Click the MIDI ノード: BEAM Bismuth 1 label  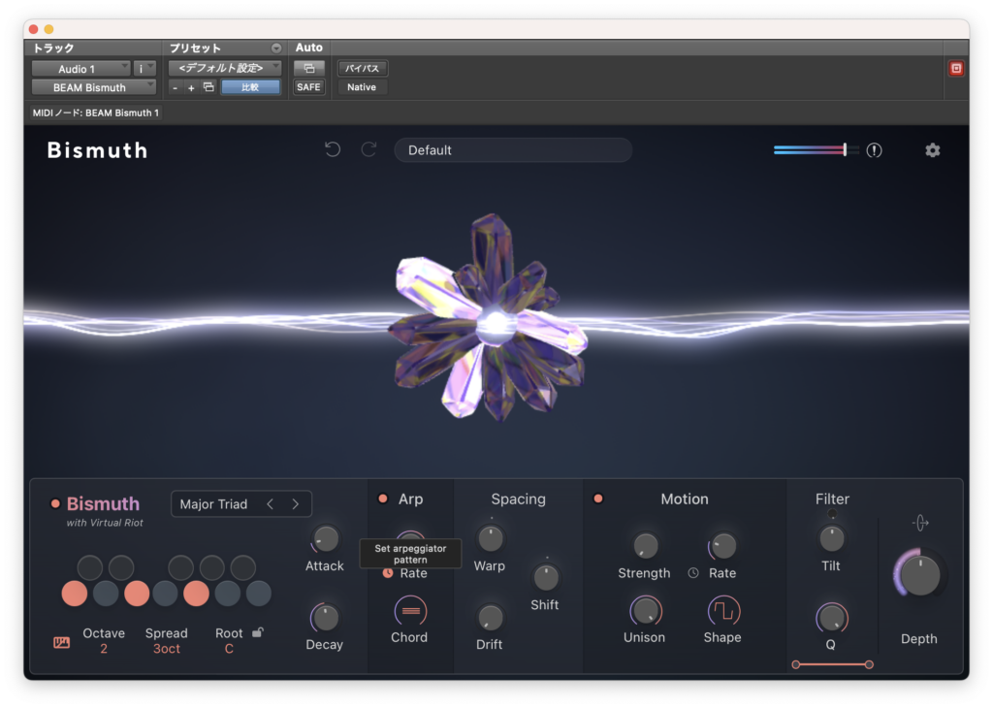[x=96, y=113]
